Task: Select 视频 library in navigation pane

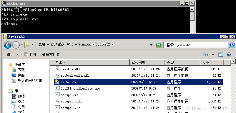Action: pos(21,96)
